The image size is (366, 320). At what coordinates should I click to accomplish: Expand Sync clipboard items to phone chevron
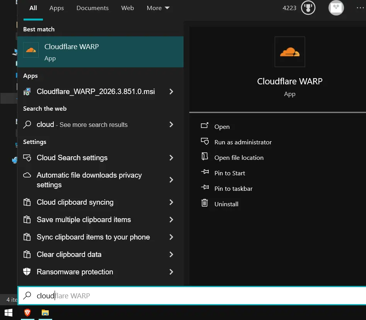(x=171, y=237)
